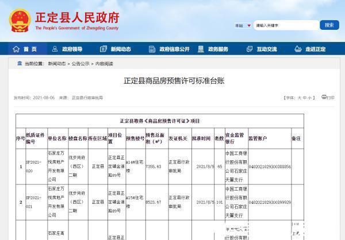Click the 所在区域 column header
345x240 pixels.
coord(98,138)
